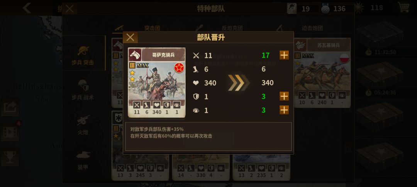The width and height of the screenshot is (417, 187).
Task: Increase defense stat with plus button
Action: [x=284, y=96]
